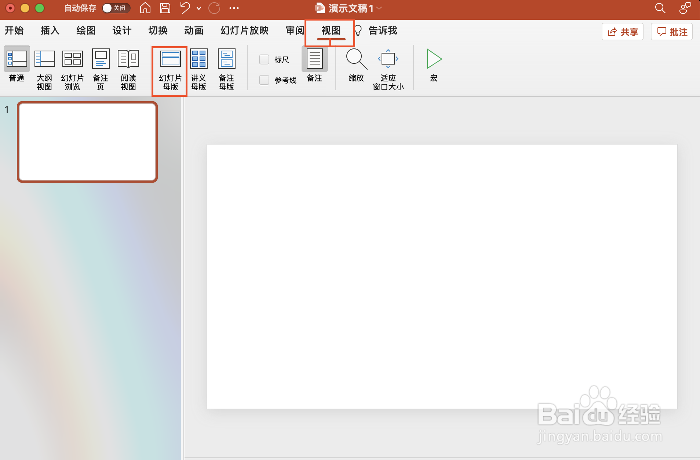Screen dimensions: 700x460
Task: Open the Animations (动画) tab
Action: (x=194, y=30)
